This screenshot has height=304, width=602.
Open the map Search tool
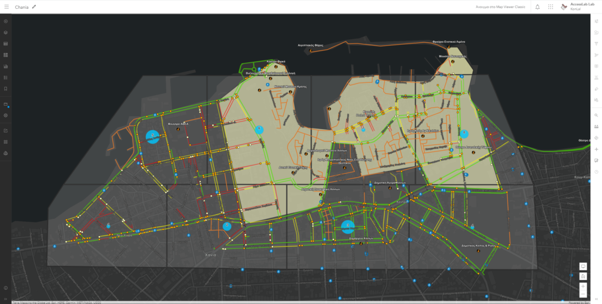596,116
